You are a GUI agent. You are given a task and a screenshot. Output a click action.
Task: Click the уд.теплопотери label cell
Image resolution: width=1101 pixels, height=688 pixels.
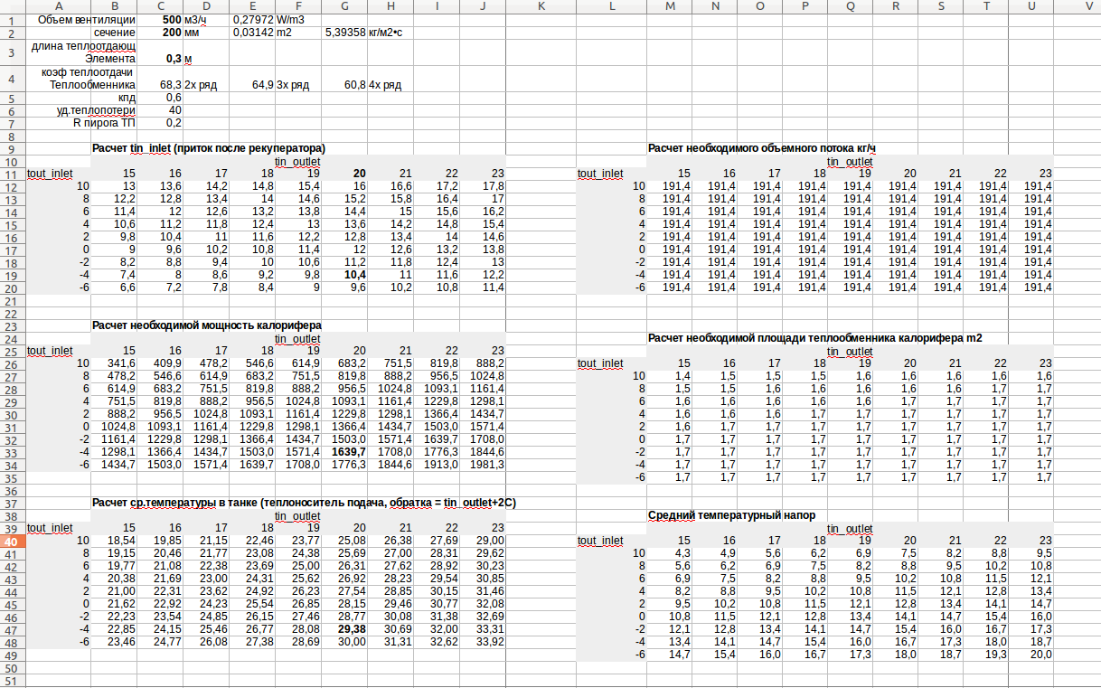pos(96,110)
